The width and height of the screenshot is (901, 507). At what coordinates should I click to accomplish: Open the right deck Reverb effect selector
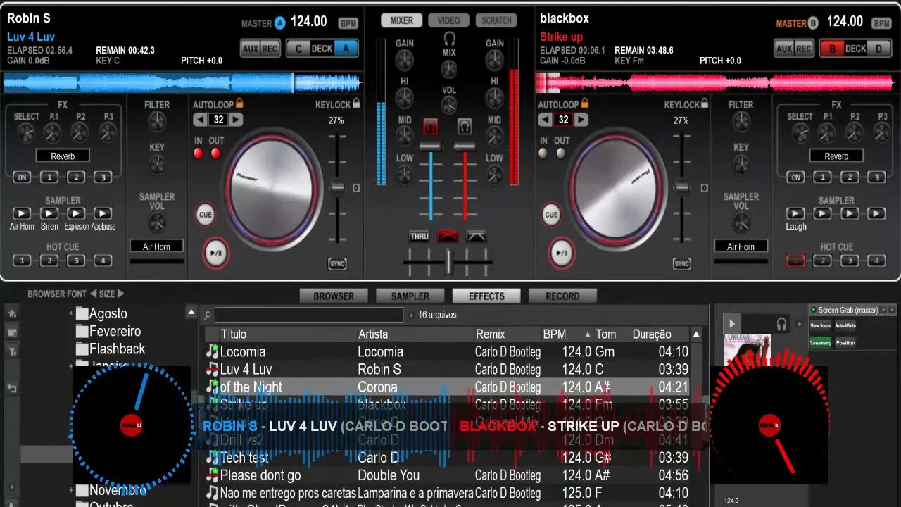(x=836, y=156)
